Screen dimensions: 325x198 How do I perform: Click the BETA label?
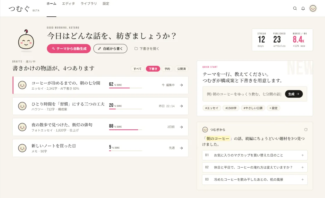36,11
